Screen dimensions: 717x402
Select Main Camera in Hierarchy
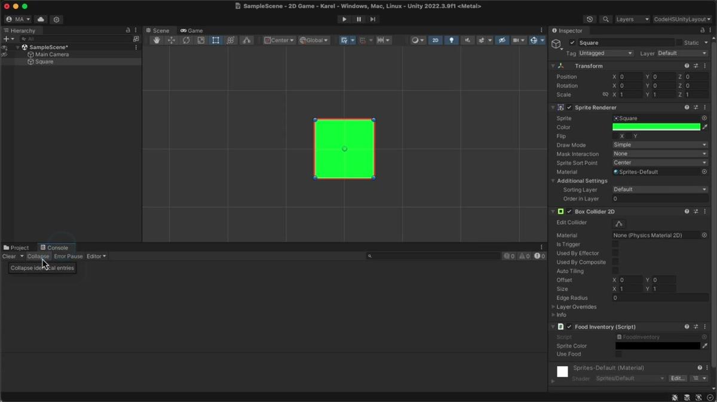point(52,54)
